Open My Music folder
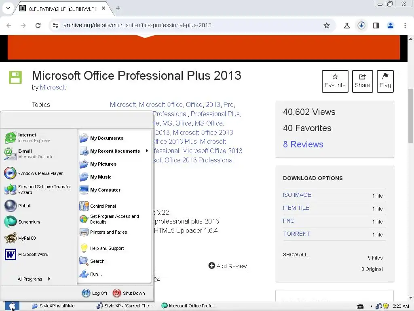414x311 pixels. pos(95,177)
